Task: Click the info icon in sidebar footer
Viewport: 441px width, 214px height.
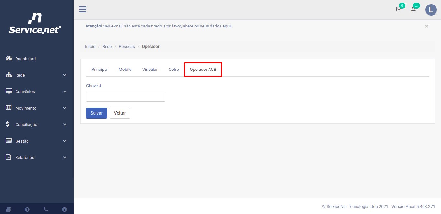Action: click(64, 209)
